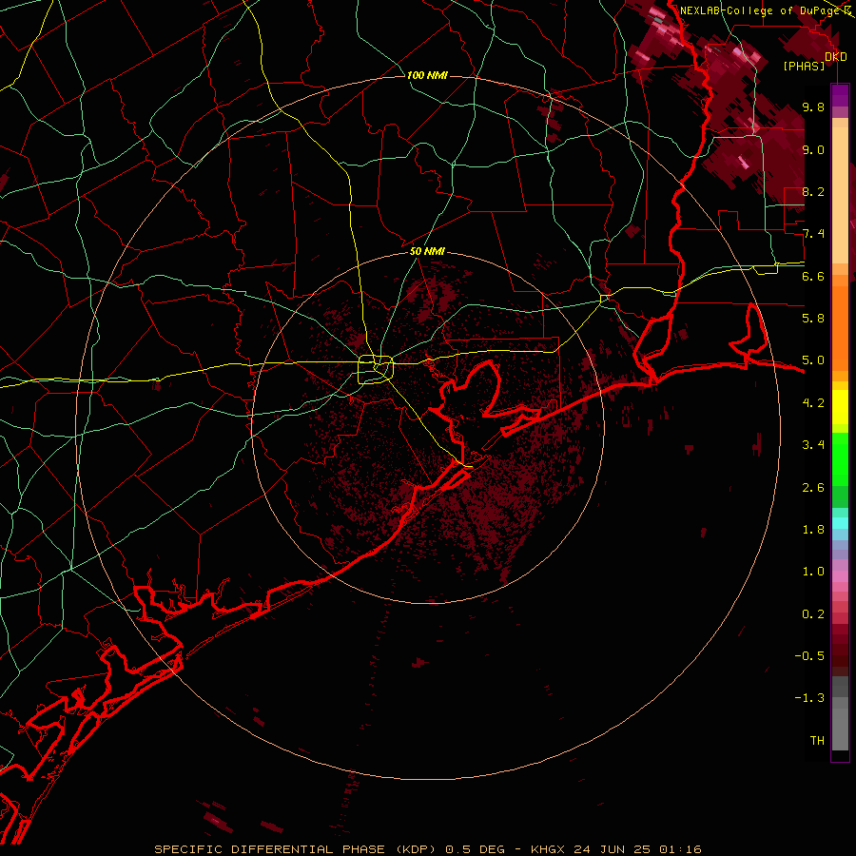Click the 9.0 value on the color scale
The width and height of the screenshot is (856, 856).
[x=813, y=150]
